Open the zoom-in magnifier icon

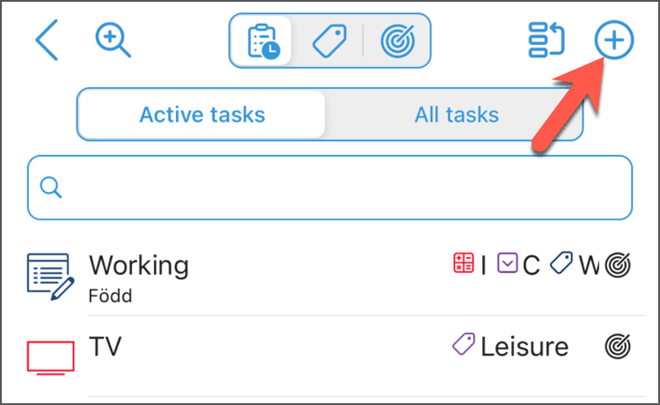click(113, 40)
